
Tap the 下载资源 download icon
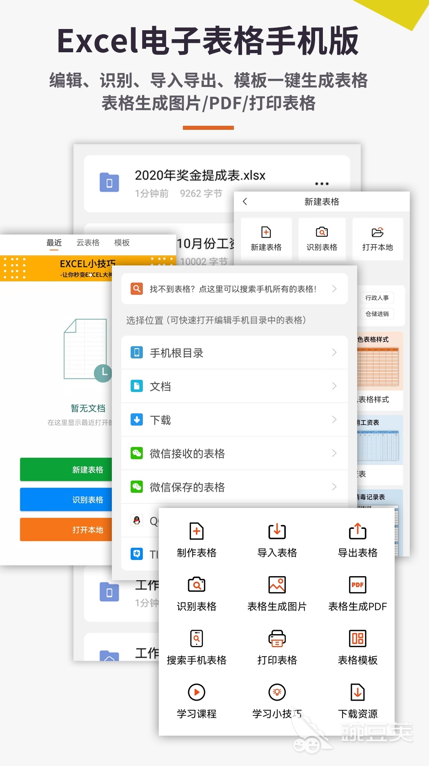click(x=358, y=692)
